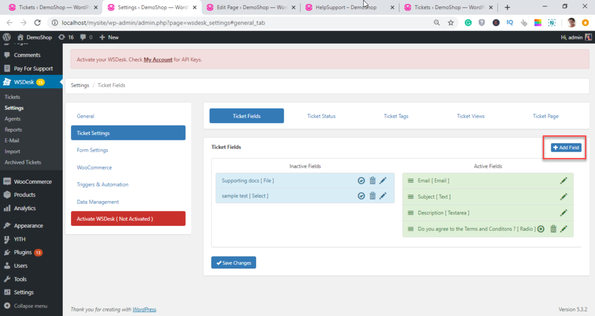Screen dimensions: 595x316
Task: Click the Add Field button
Action: point(566,148)
